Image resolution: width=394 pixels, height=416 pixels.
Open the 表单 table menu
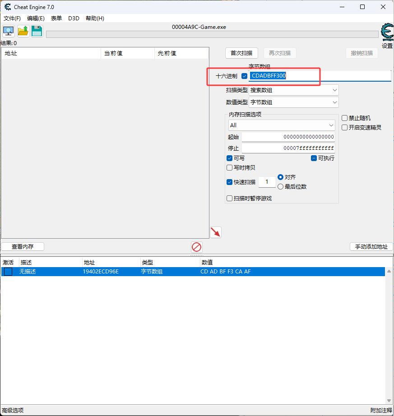[x=56, y=18]
